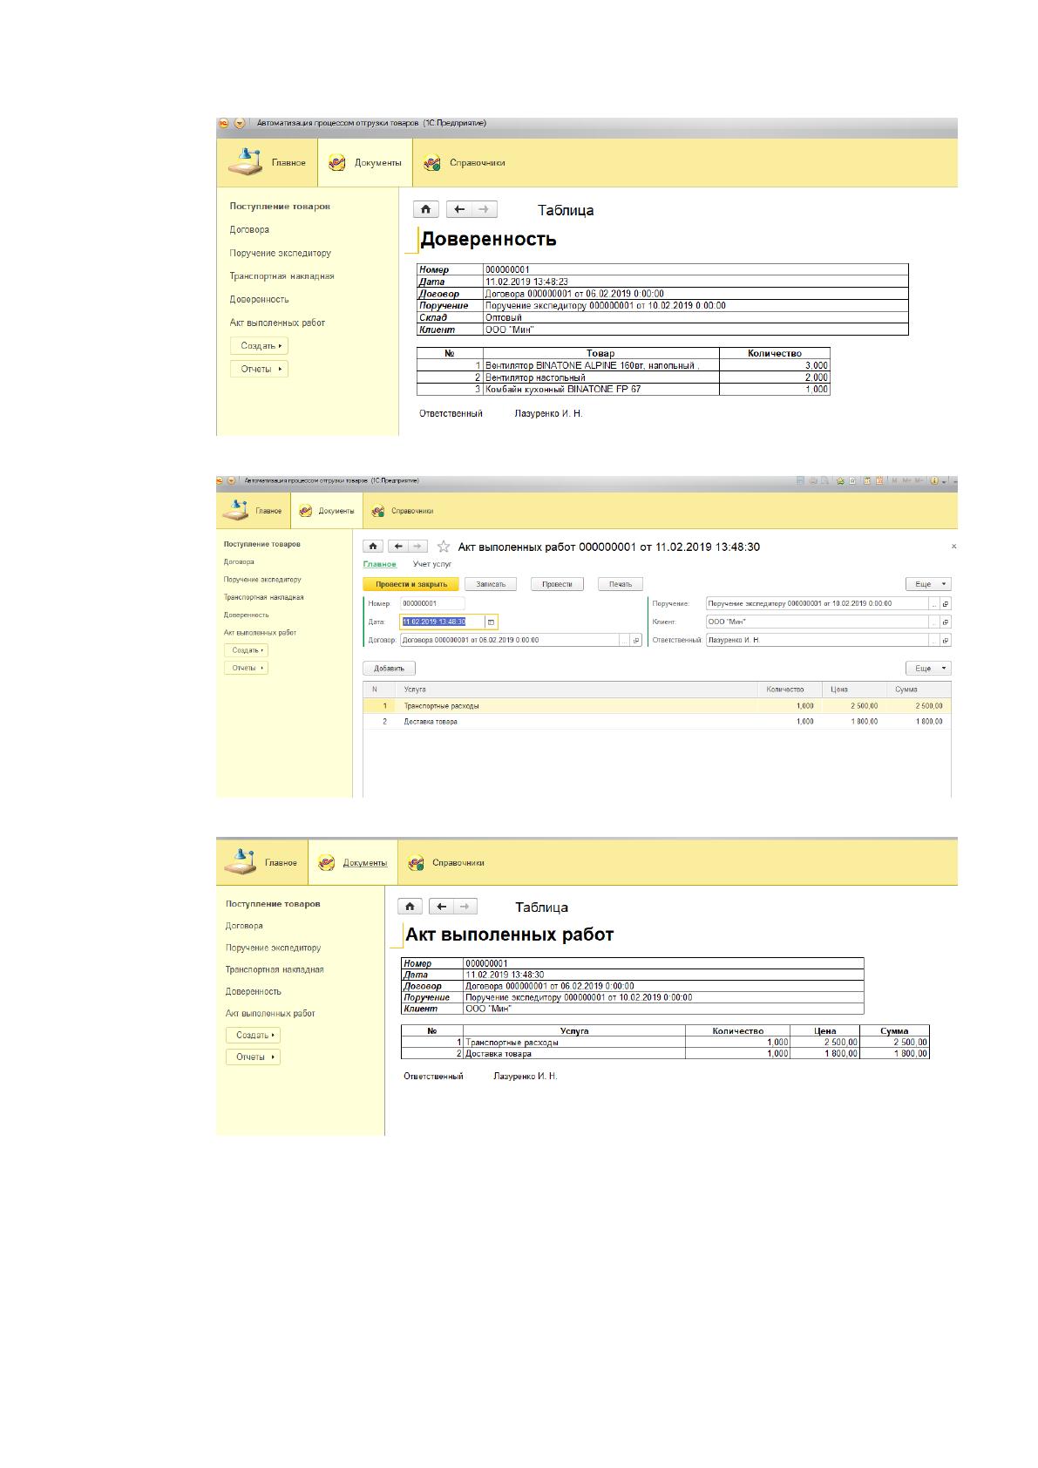Click the Документы section icon in top window
1038x1468 pixels.
(337, 163)
